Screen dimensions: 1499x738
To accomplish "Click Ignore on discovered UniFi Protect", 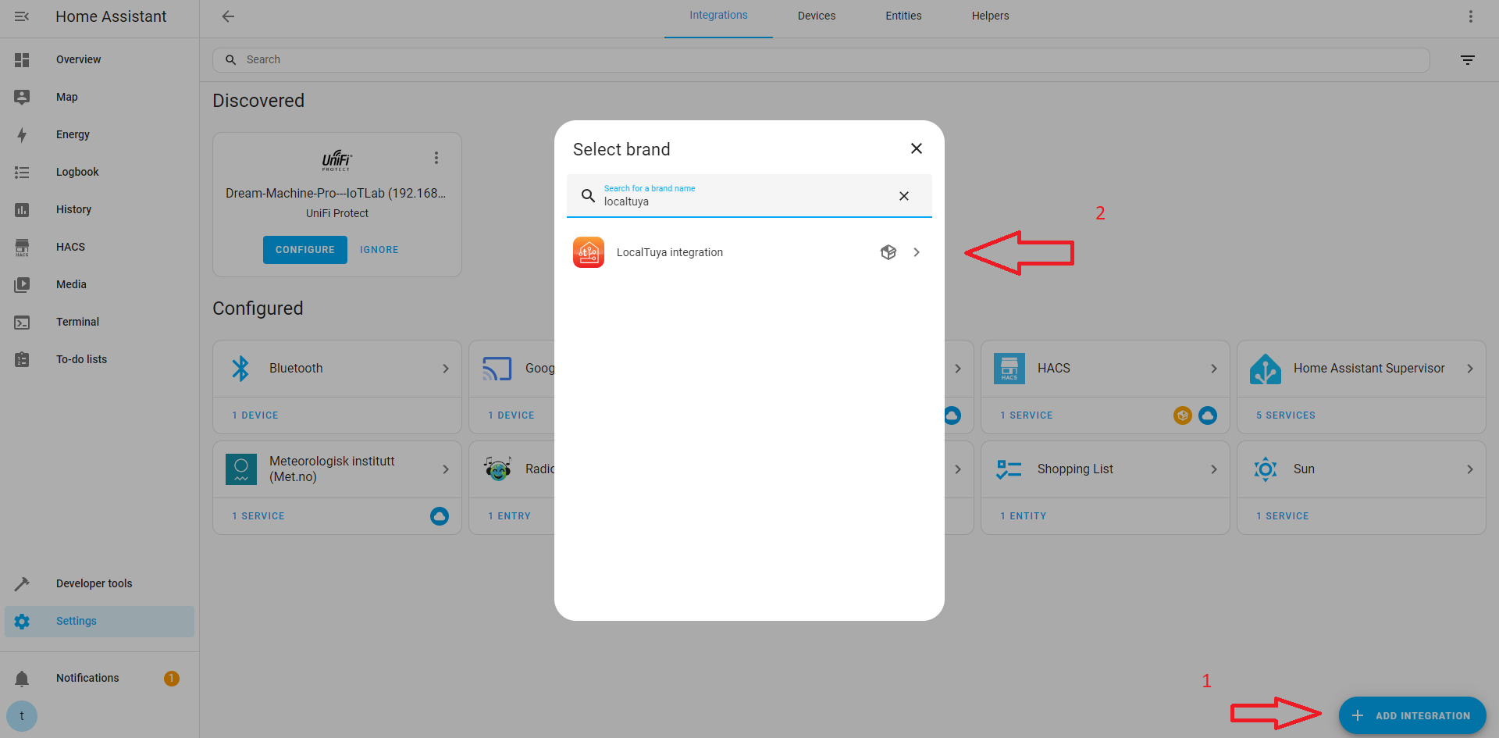I will coord(379,250).
